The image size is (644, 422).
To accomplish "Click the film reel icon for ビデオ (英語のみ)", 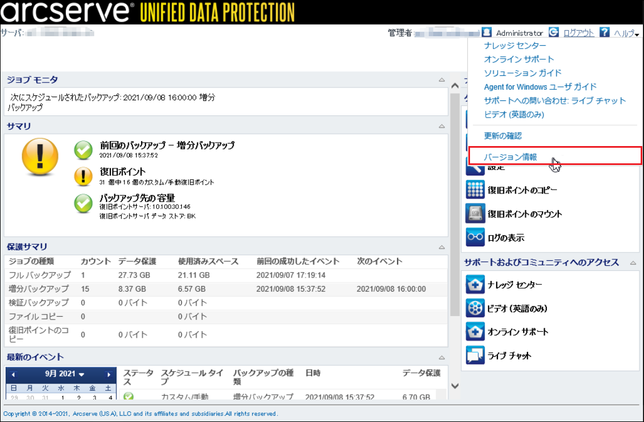I will pos(475,308).
